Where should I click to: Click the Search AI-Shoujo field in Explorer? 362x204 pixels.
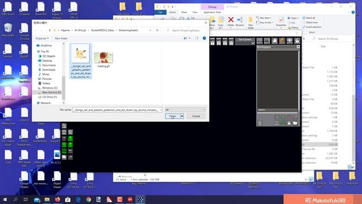tap(331, 39)
